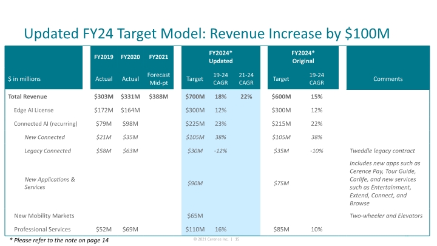Click the -10% CAGR value

[x=317, y=151]
